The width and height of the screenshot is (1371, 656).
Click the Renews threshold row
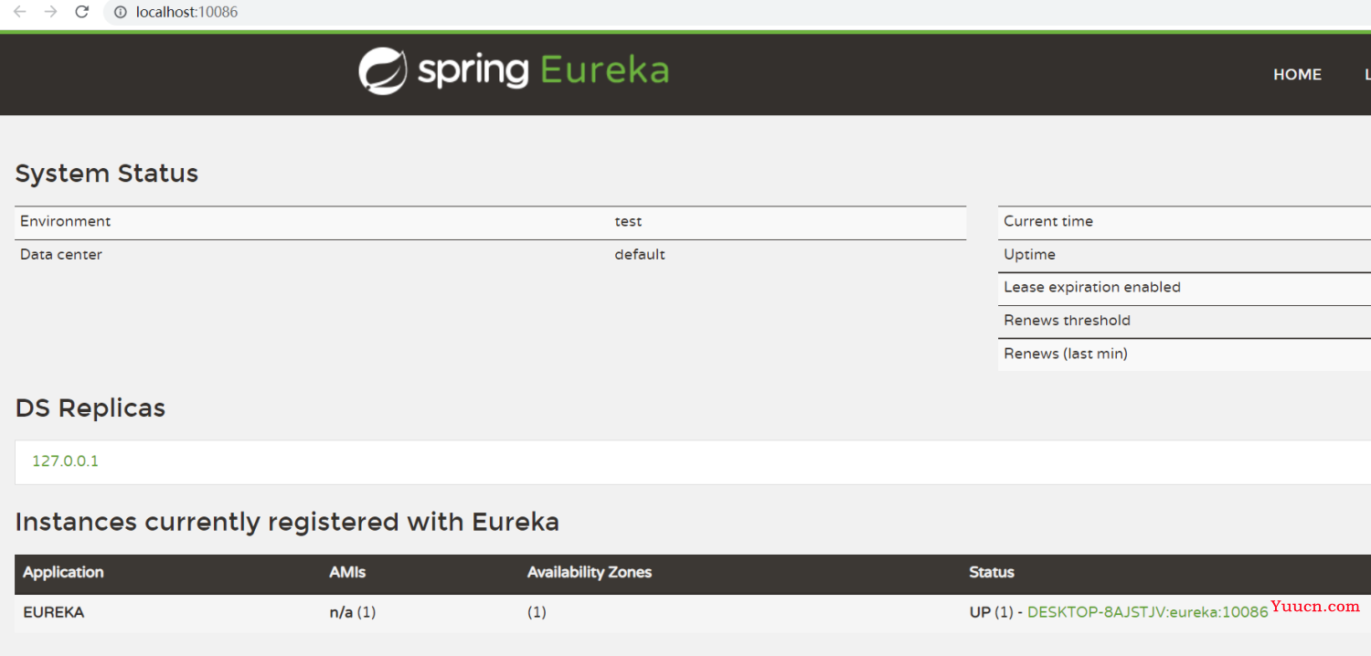pyautogui.click(x=1185, y=321)
